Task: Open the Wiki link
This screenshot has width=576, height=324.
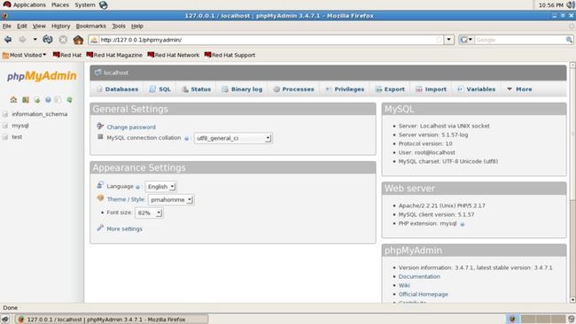Action: [404, 285]
